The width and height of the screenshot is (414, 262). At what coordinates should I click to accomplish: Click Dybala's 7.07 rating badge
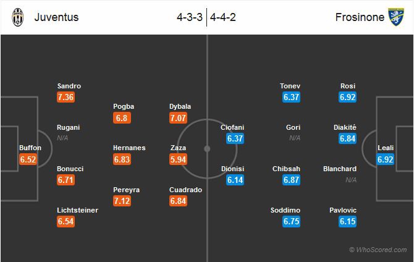coord(180,117)
